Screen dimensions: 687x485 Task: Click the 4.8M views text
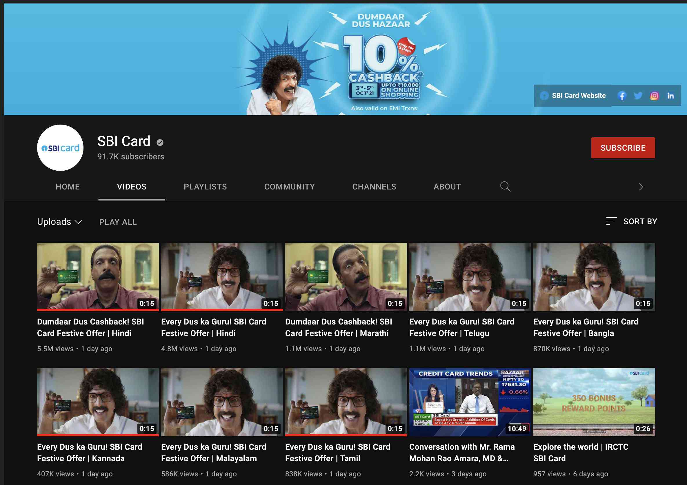(x=179, y=349)
